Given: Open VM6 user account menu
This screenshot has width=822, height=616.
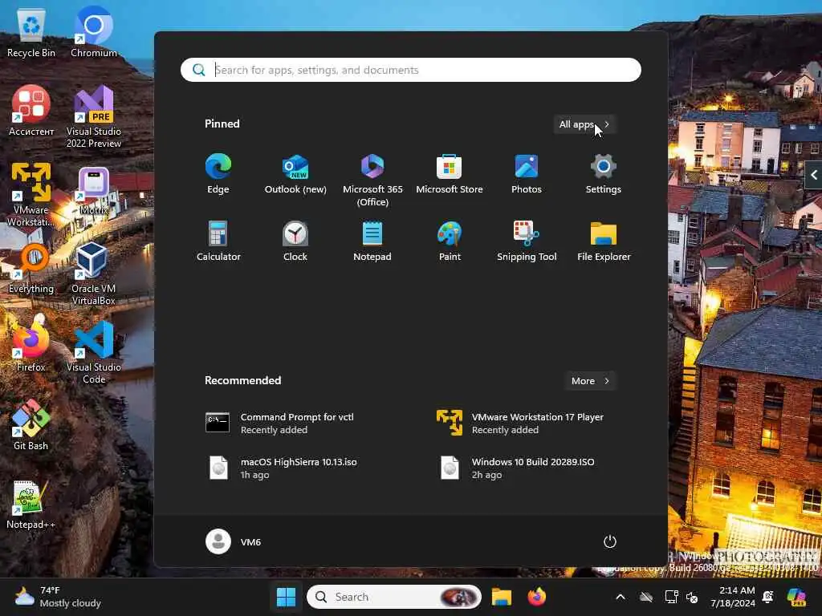Looking at the screenshot, I should [x=234, y=541].
